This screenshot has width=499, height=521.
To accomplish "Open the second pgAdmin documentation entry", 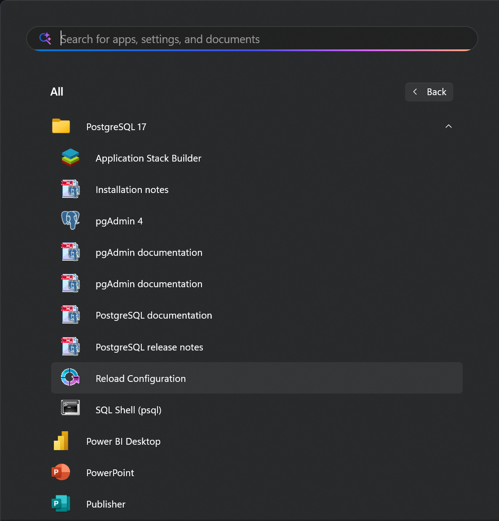I will [149, 284].
